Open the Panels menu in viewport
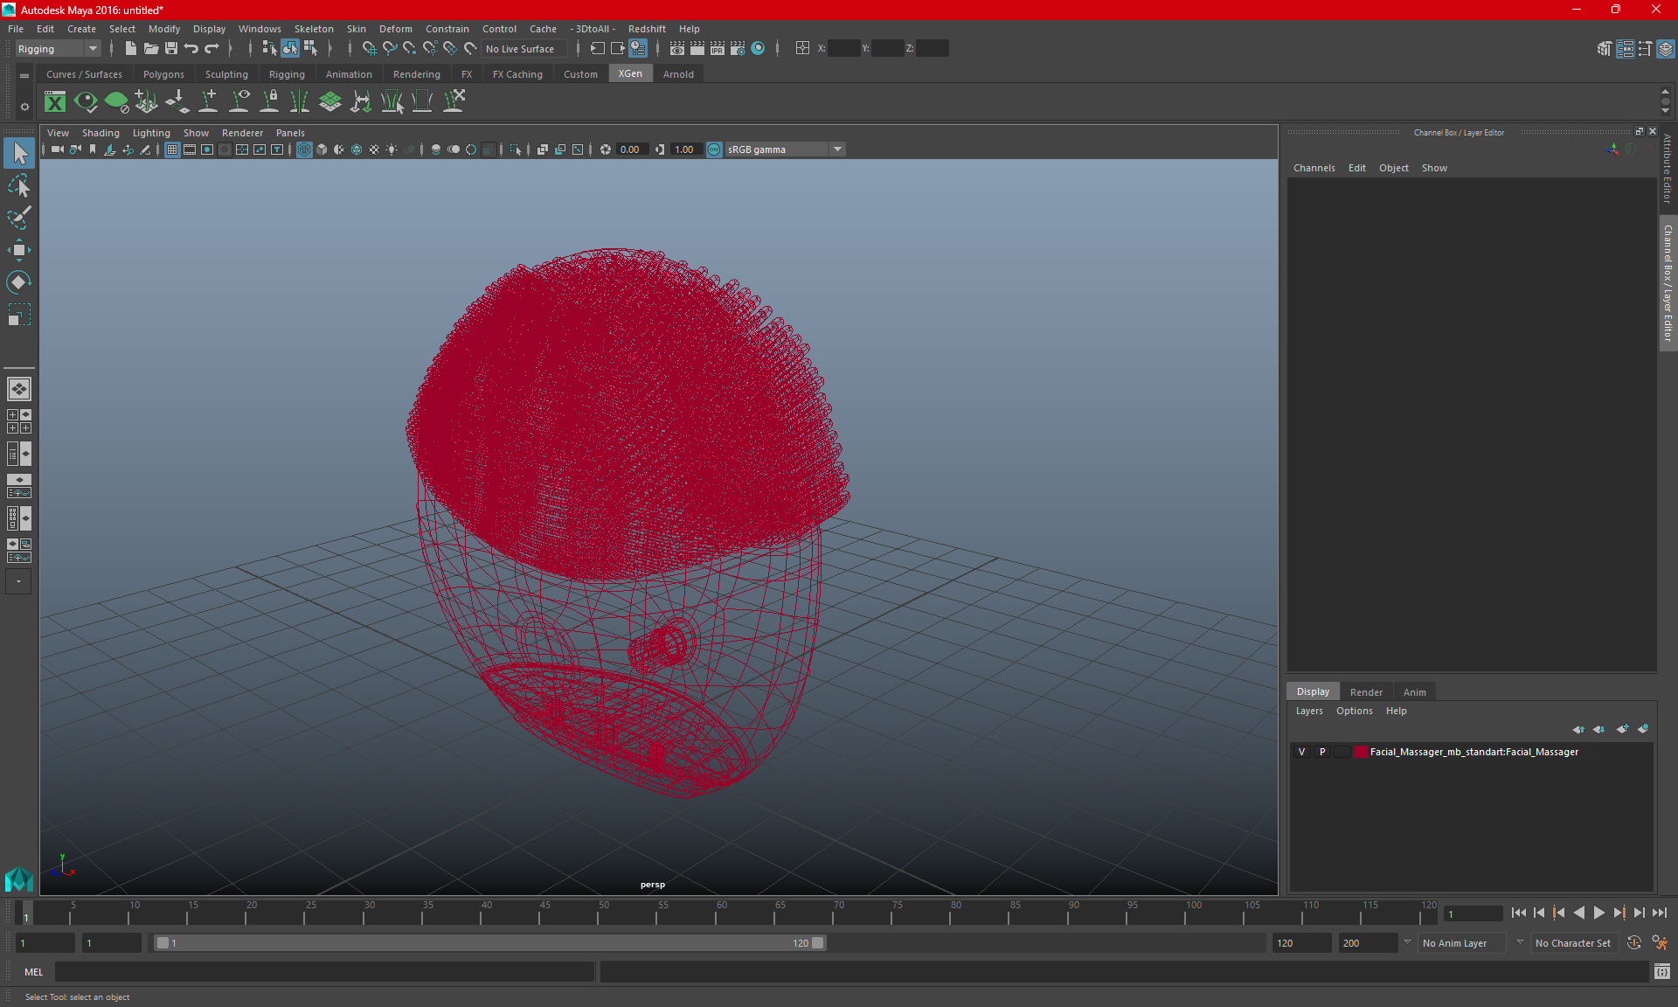 pos(290,133)
